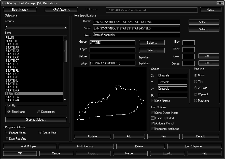Select STATE-GA list entry

(x=34, y=74)
